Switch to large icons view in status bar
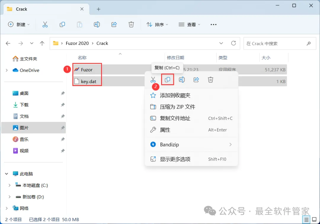This screenshot has width=320, height=224. click(314, 220)
